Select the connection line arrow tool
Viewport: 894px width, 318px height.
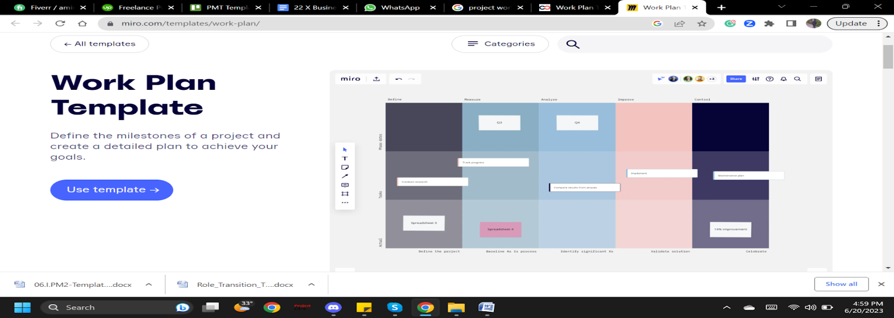click(345, 176)
